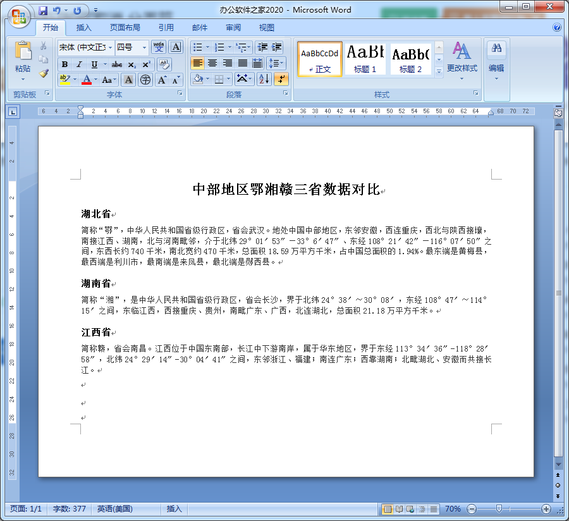Increase paragraph indent

click(x=276, y=47)
